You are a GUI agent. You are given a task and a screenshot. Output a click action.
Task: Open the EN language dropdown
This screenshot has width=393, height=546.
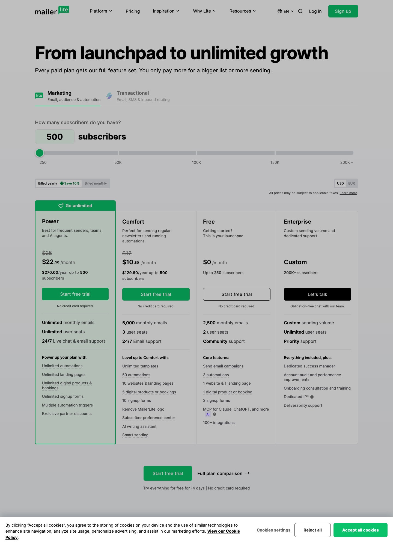click(286, 11)
